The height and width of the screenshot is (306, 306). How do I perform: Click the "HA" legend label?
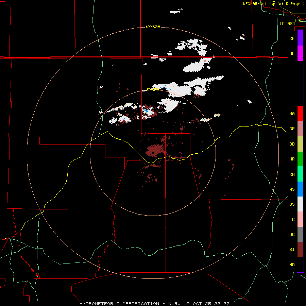tap(292, 114)
